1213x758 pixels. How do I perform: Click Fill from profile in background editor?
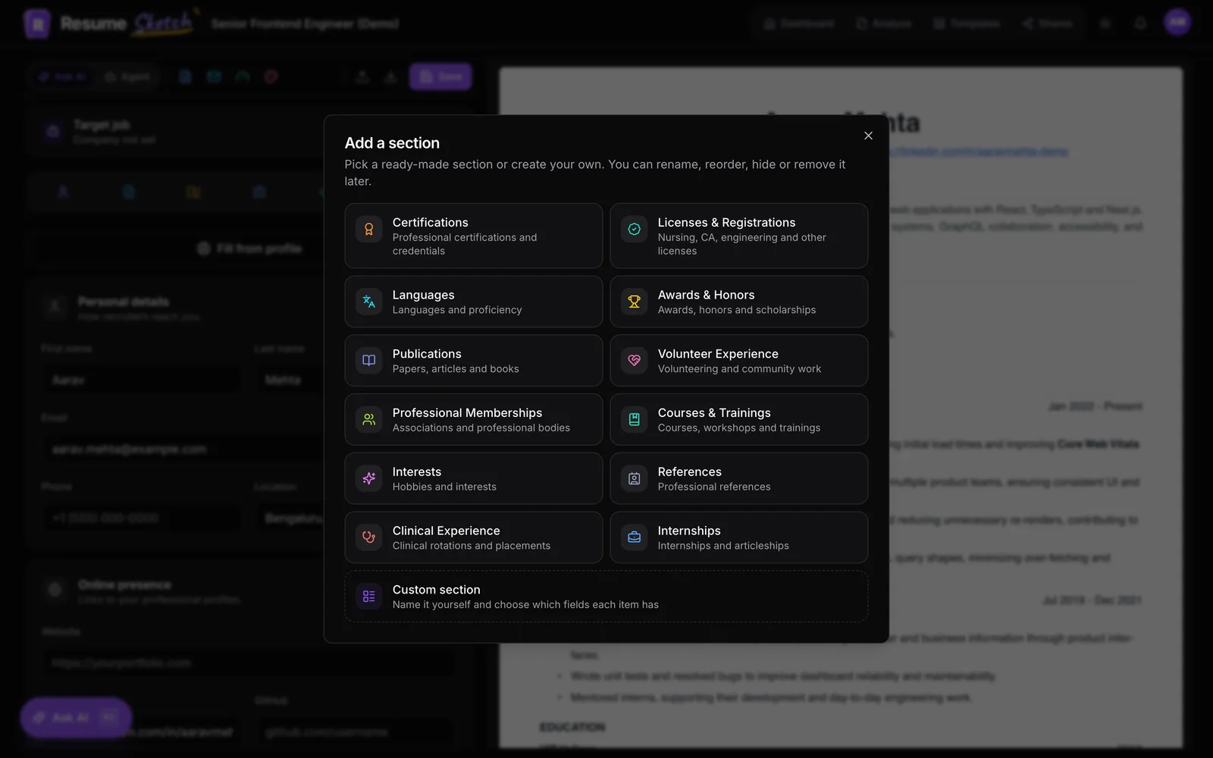(x=249, y=249)
